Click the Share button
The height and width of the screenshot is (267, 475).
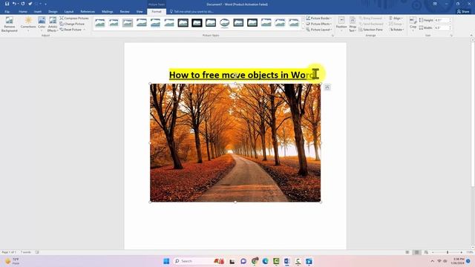pyautogui.click(x=463, y=12)
